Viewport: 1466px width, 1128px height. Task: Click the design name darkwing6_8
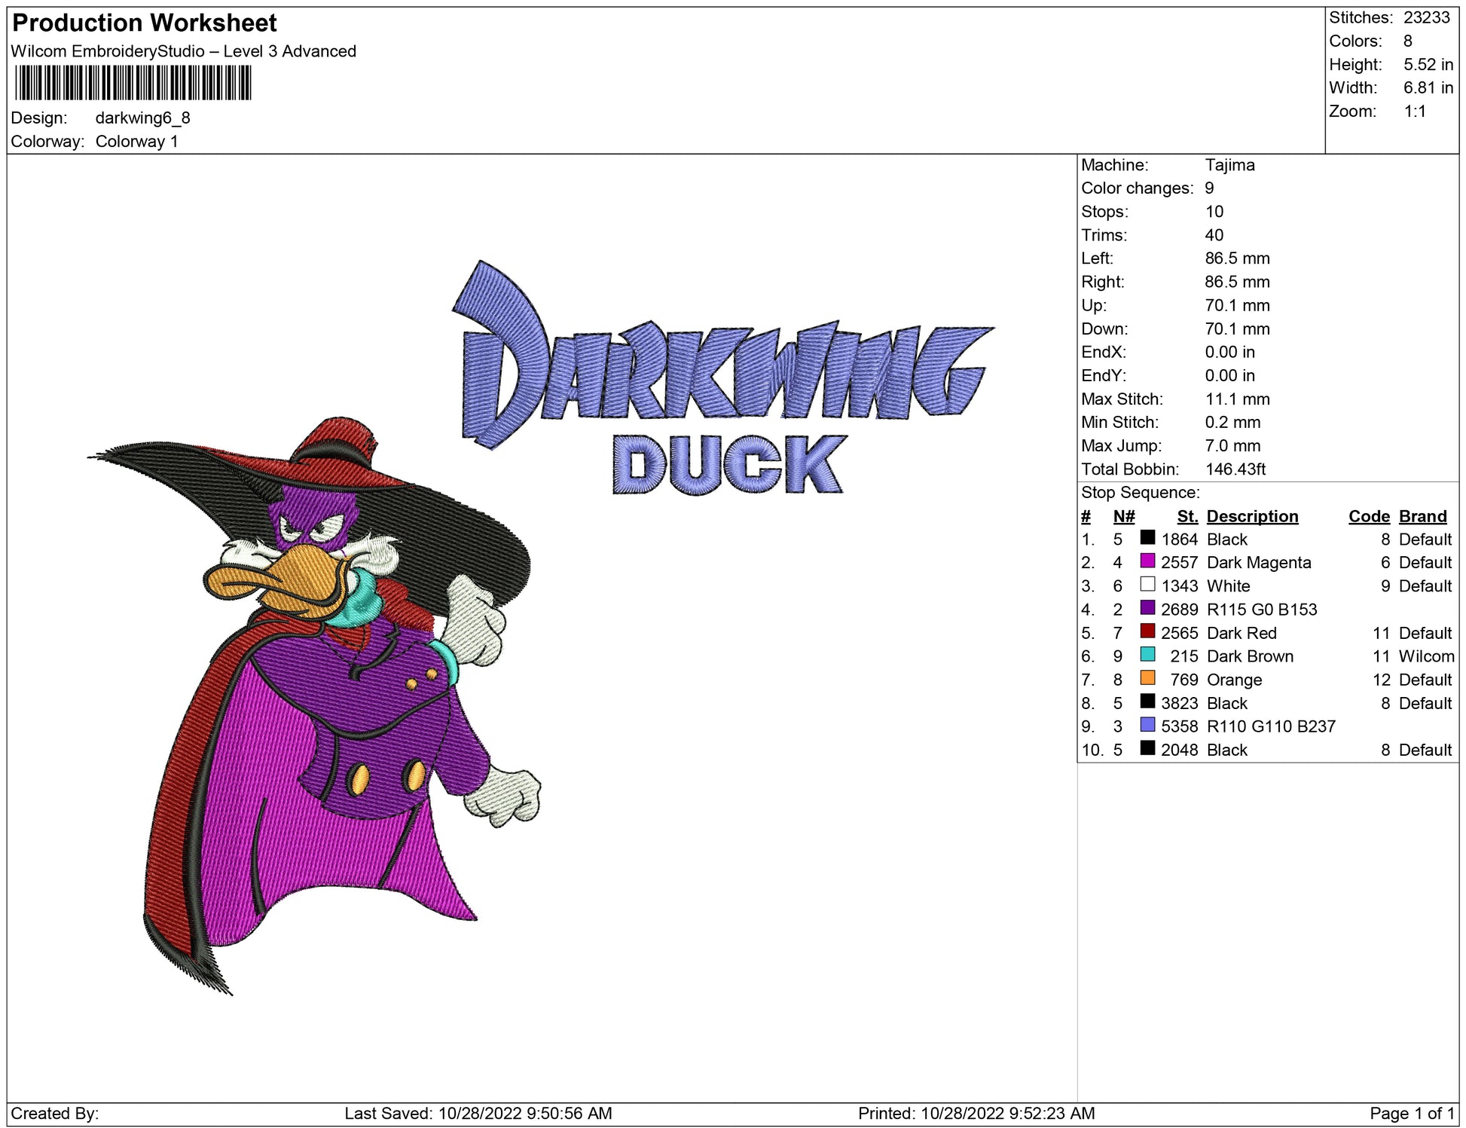click(x=142, y=118)
